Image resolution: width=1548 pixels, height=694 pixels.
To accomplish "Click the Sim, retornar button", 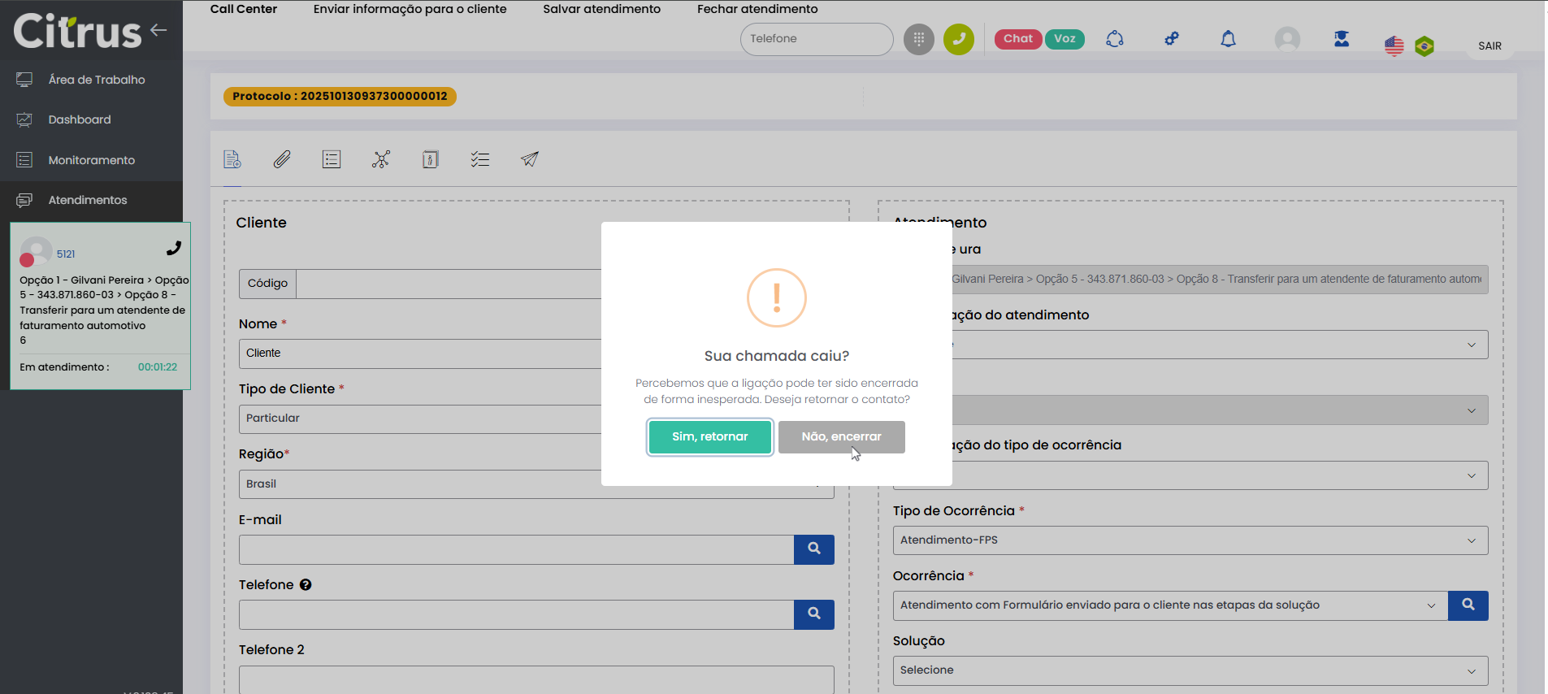I will pos(709,437).
